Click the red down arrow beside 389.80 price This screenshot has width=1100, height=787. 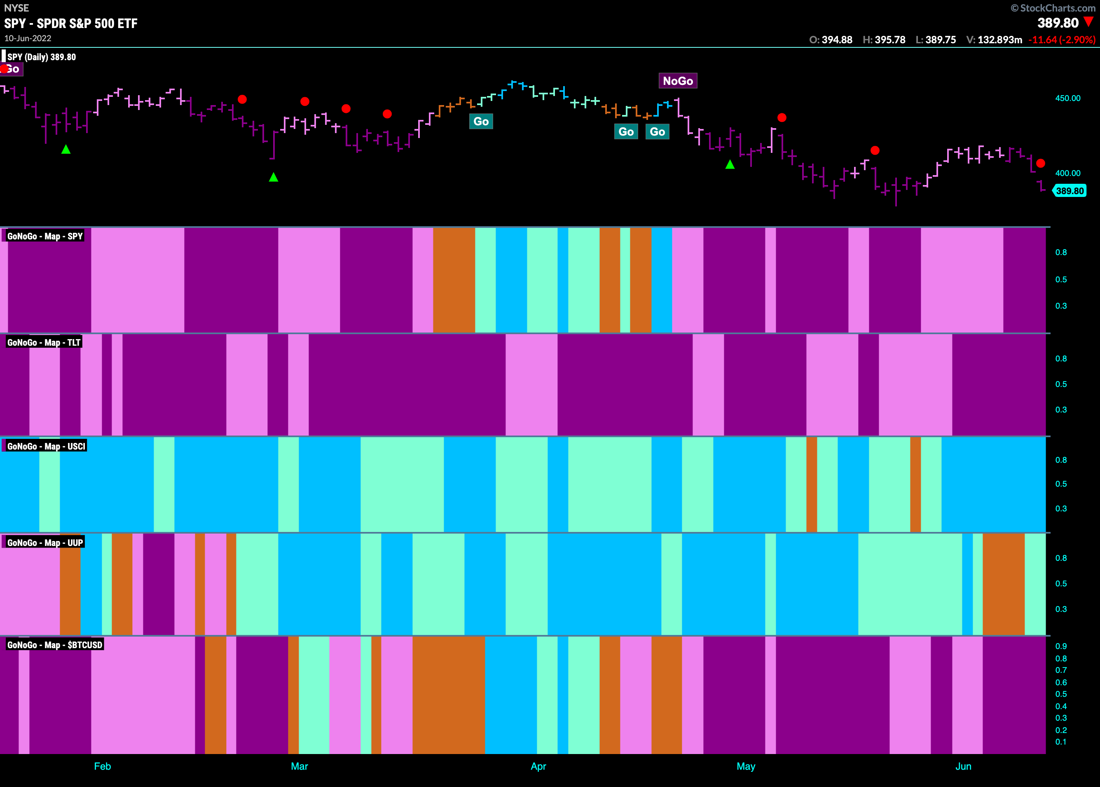(1089, 22)
